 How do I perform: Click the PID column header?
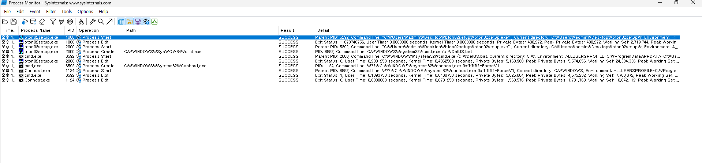pos(71,30)
